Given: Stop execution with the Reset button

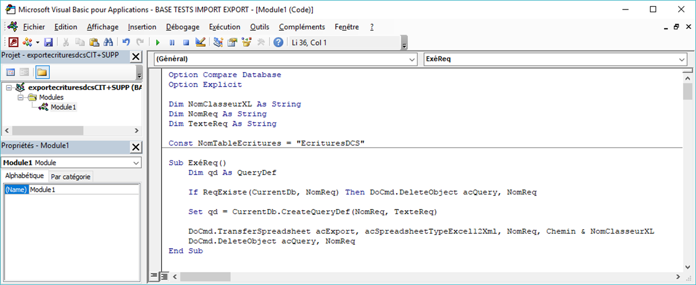Looking at the screenshot, I should click(186, 42).
